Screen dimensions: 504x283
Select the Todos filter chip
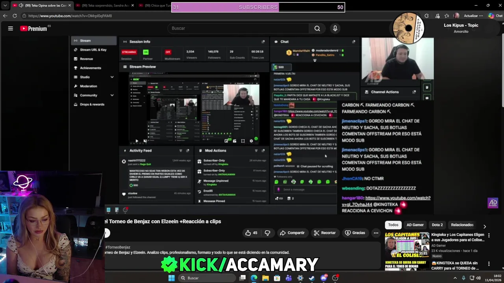click(x=393, y=225)
